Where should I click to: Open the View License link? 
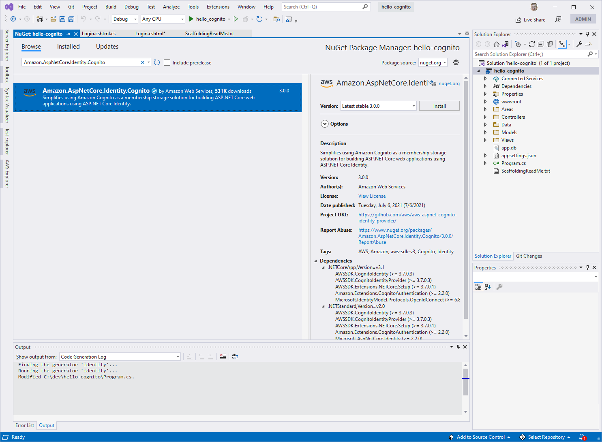[x=372, y=196]
